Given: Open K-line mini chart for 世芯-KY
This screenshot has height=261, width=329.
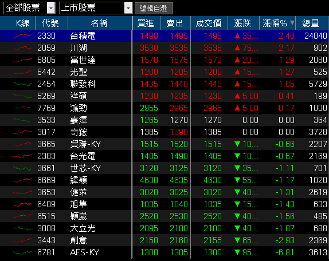Looking at the screenshot, I should pos(23,168).
